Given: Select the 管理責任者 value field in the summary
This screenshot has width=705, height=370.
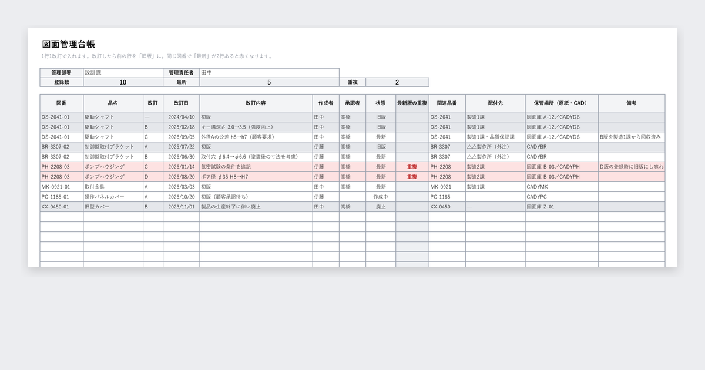Looking at the screenshot, I should pos(269,73).
